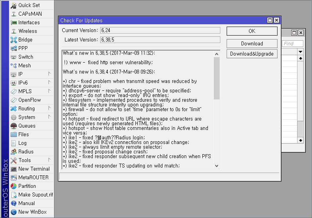Click the System gear icon
Viewport: 312px width, 218px height.
click(14, 117)
